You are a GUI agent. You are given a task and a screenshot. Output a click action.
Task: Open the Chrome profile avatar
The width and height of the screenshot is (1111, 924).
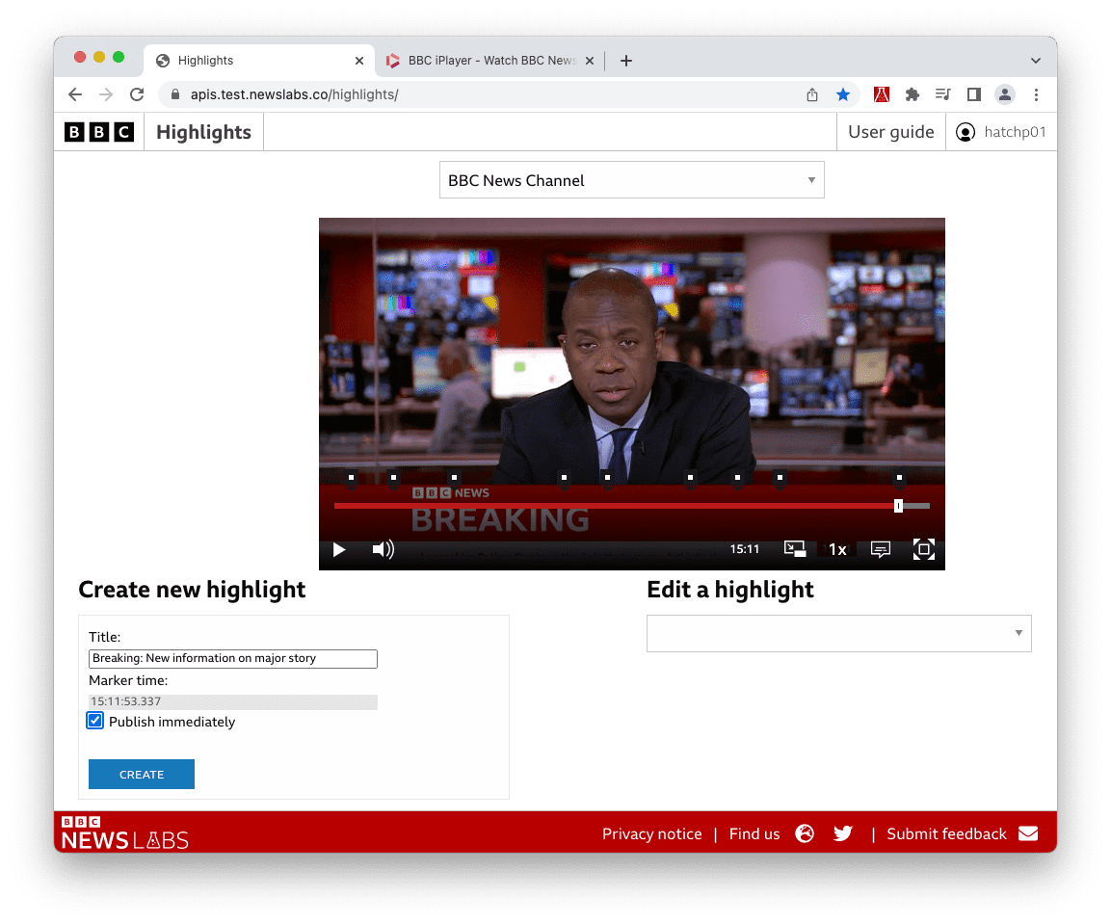pos(1005,95)
